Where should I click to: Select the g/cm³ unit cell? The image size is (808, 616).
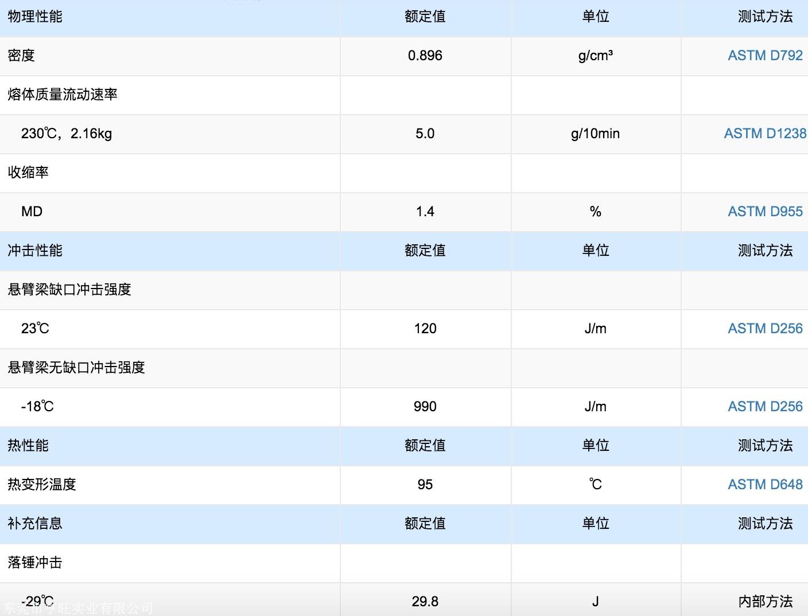coord(596,56)
